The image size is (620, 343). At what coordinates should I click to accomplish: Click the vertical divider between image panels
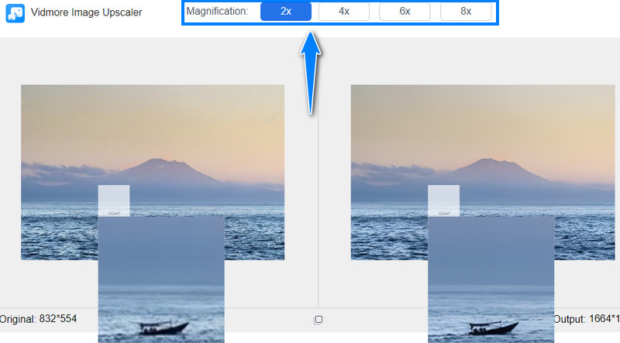point(318,194)
